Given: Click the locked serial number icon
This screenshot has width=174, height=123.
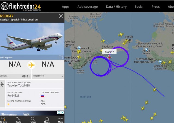Looking at the screenshot, I should click(8, 104).
